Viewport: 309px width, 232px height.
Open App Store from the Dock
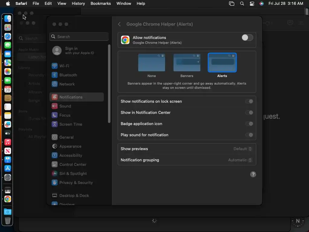[8, 169]
